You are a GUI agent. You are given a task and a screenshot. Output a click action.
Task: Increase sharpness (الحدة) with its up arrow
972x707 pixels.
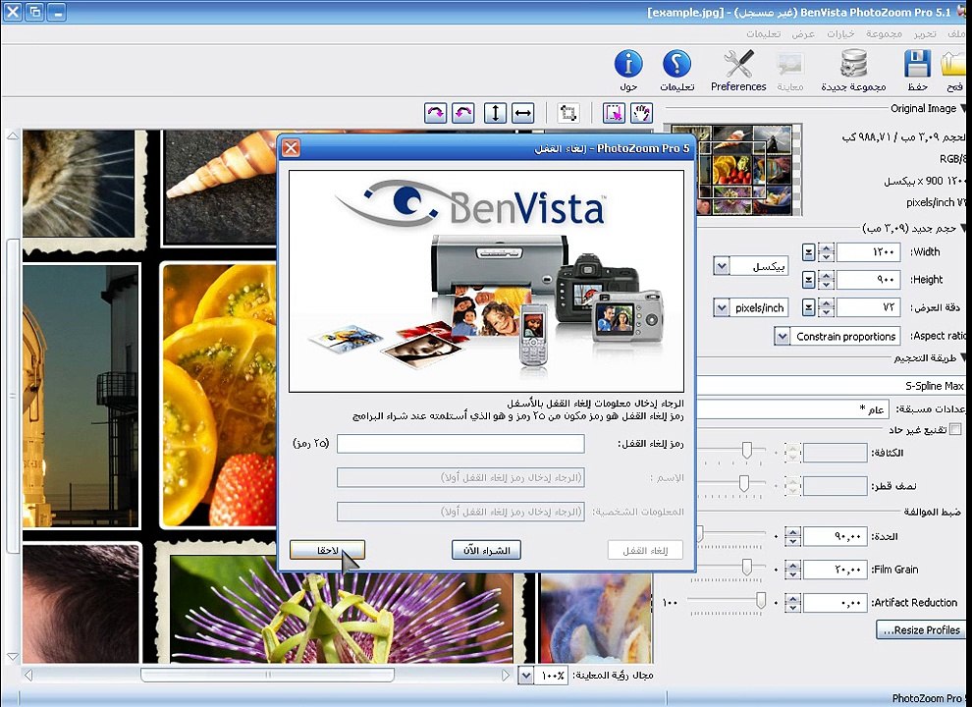pyautogui.click(x=793, y=532)
